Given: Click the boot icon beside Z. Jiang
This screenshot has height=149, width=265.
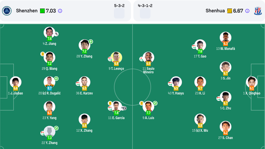Looking at the screenshot, I should [x=56, y=34].
